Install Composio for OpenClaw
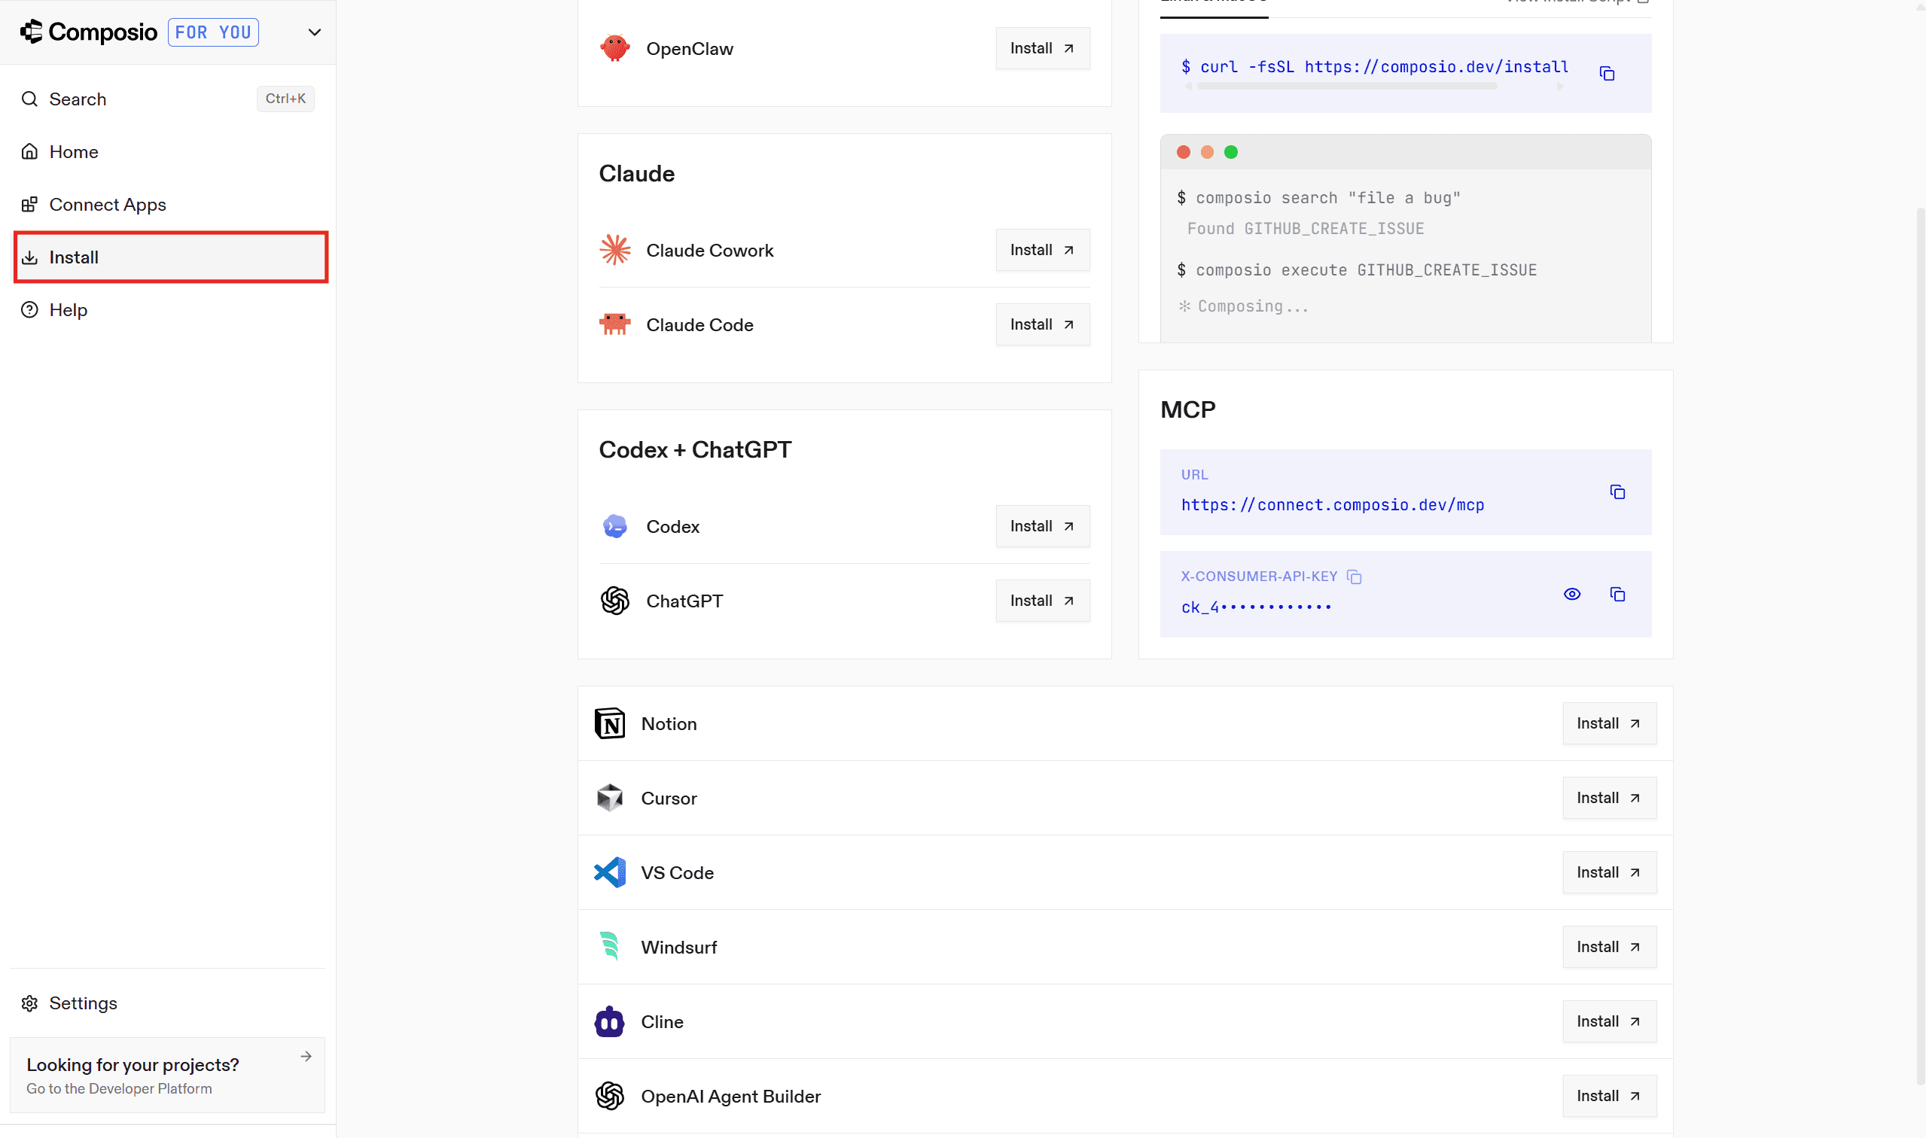The image size is (1926, 1138). [1042, 48]
